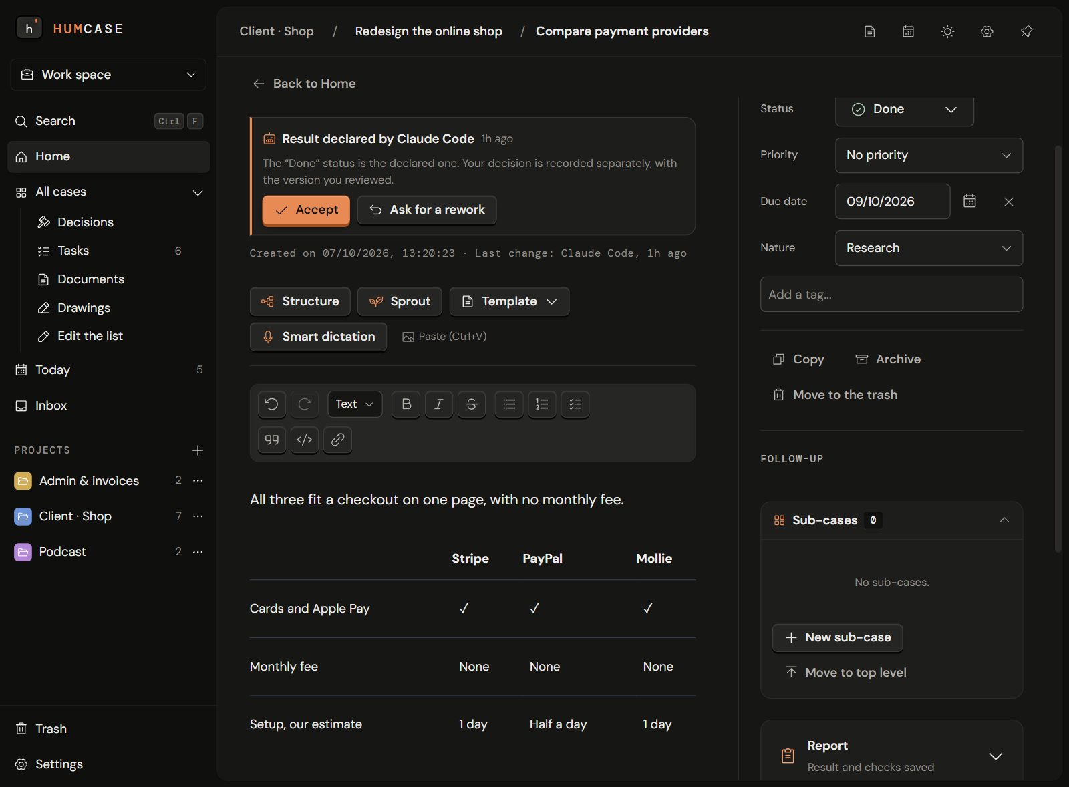
Task: Open the Status dropdown showing Done
Action: (x=905, y=109)
